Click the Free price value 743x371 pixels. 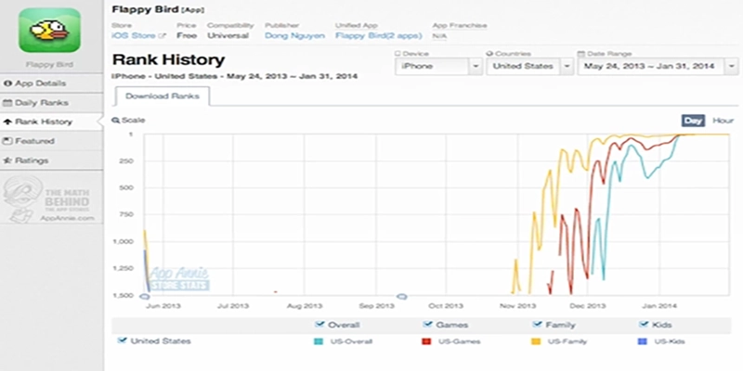187,36
